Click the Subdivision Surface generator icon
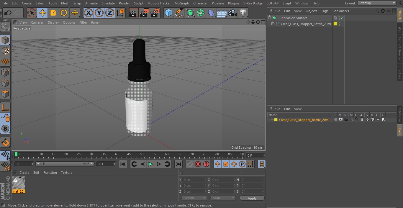The image size is (403, 208). pos(190,13)
